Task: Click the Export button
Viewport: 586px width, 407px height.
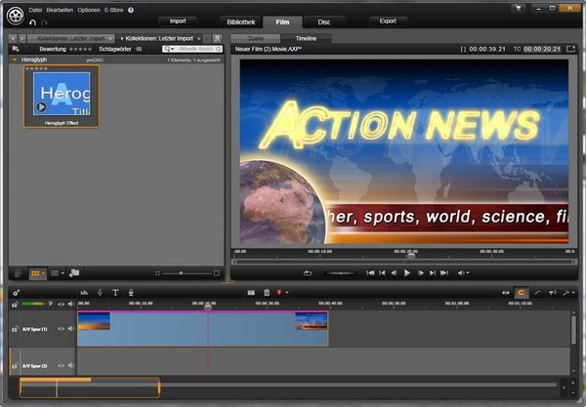Action: click(388, 20)
